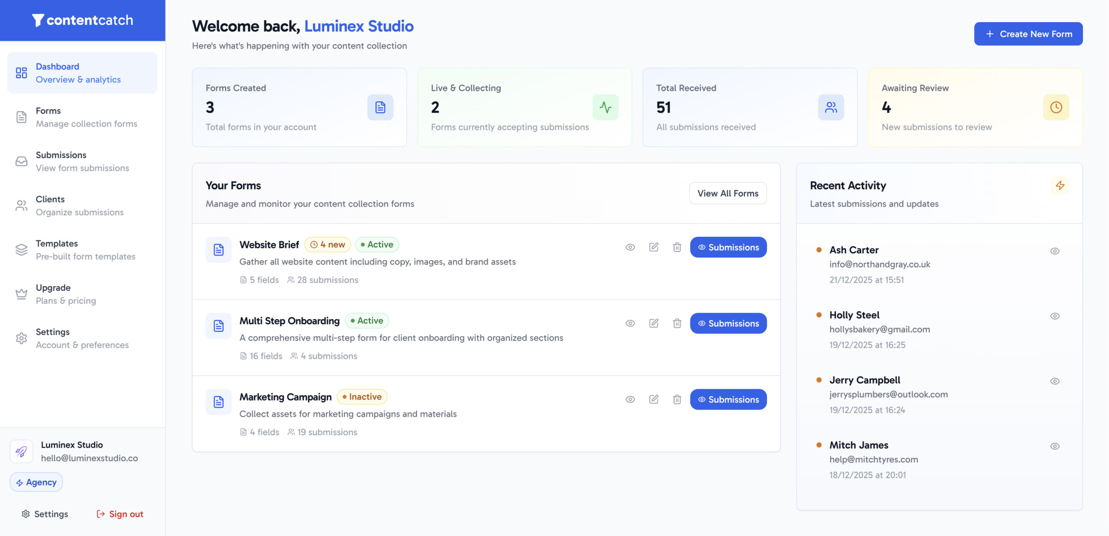
Task: Click the edit icon for Website Brief
Action: [654, 247]
